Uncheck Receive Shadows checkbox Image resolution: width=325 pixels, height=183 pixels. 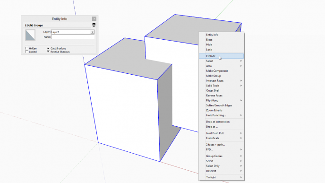click(48, 52)
